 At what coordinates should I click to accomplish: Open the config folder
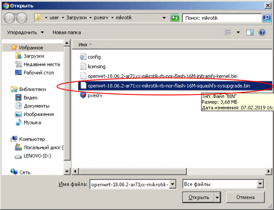[94, 57]
